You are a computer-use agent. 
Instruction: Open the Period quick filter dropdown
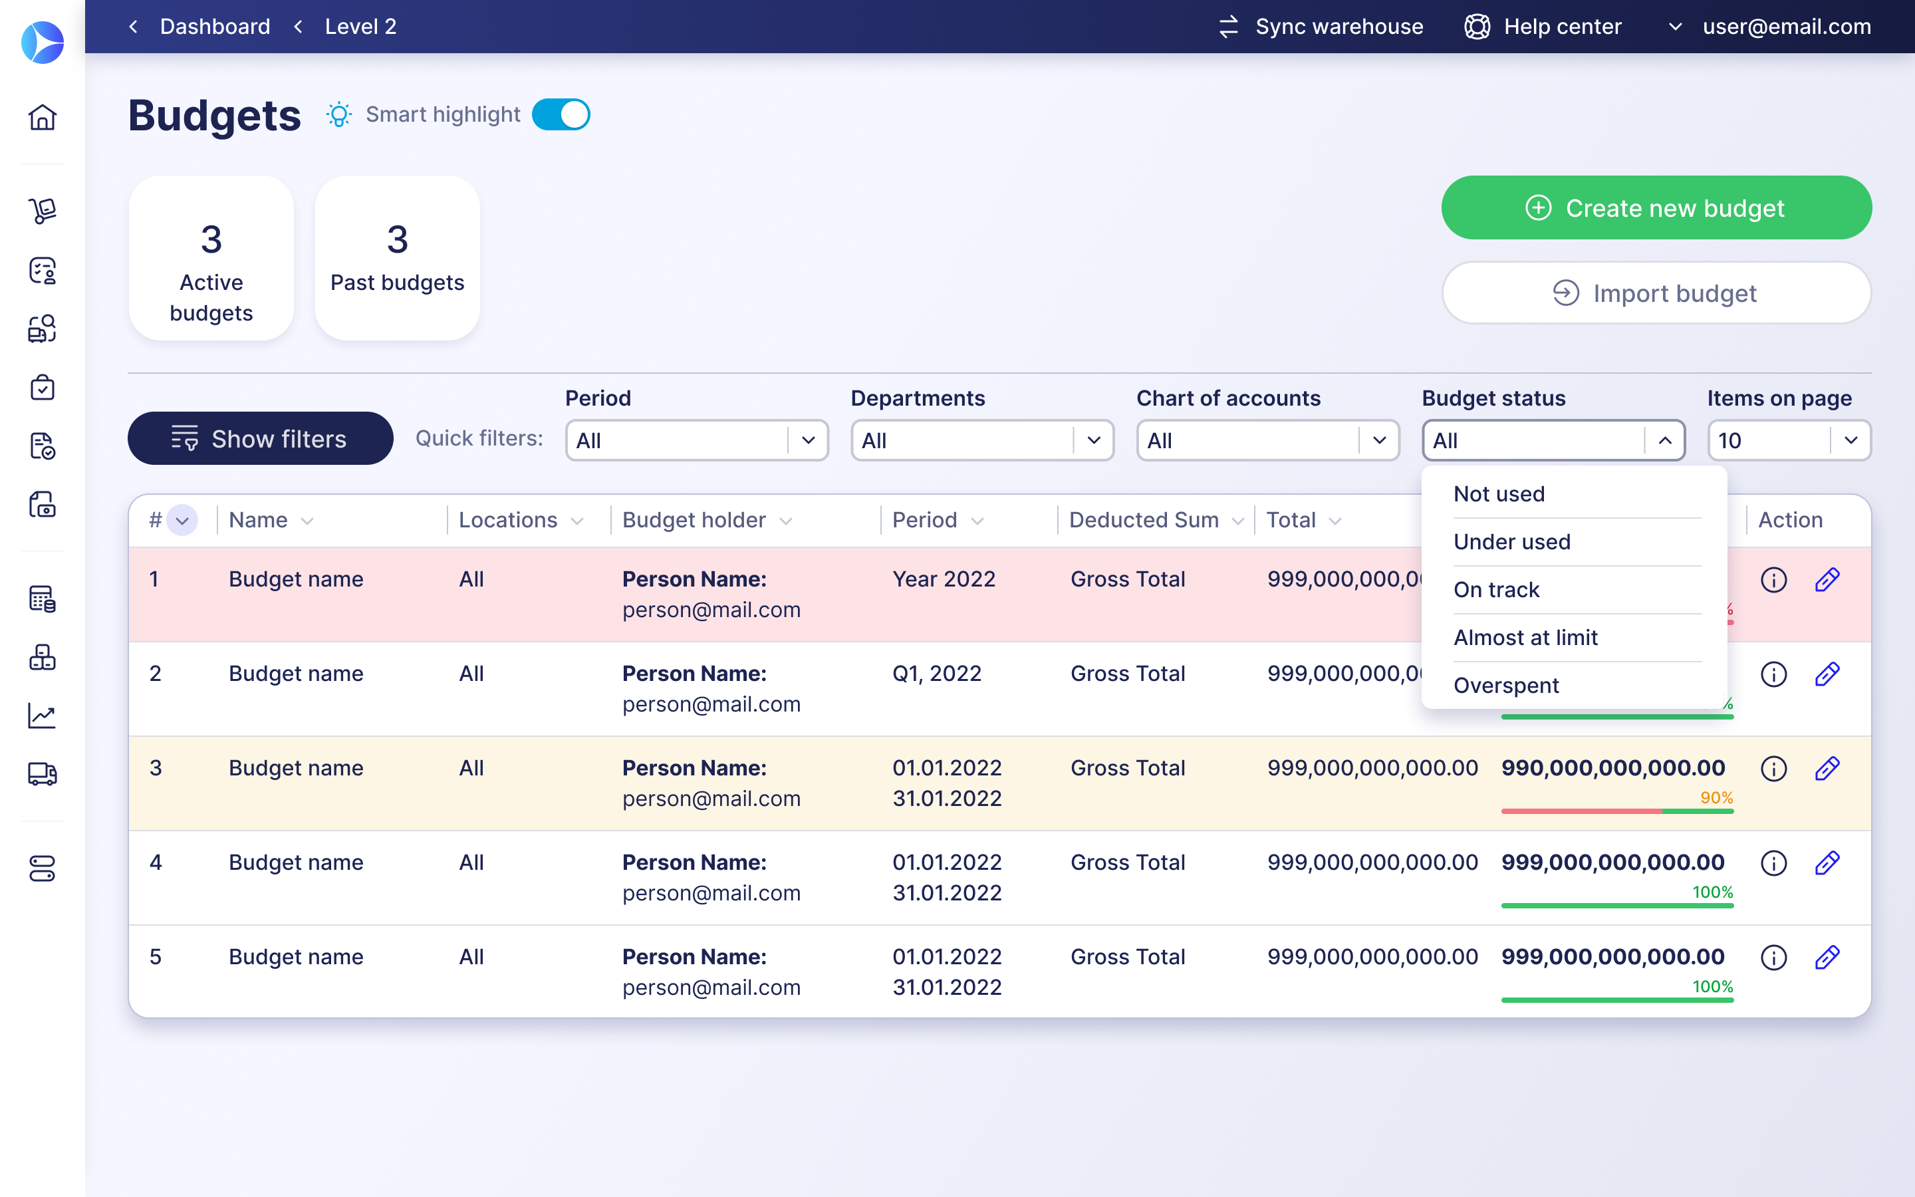pos(696,440)
